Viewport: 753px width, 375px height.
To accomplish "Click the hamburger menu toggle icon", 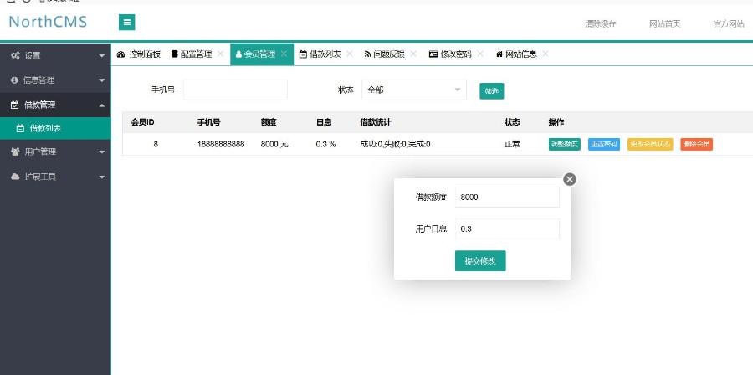I will tap(126, 23).
